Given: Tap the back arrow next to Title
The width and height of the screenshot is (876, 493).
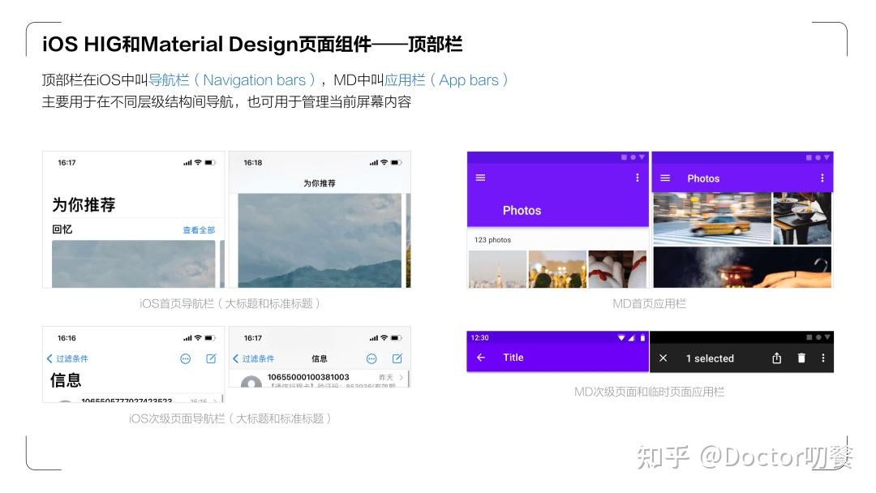Looking at the screenshot, I should (x=480, y=357).
